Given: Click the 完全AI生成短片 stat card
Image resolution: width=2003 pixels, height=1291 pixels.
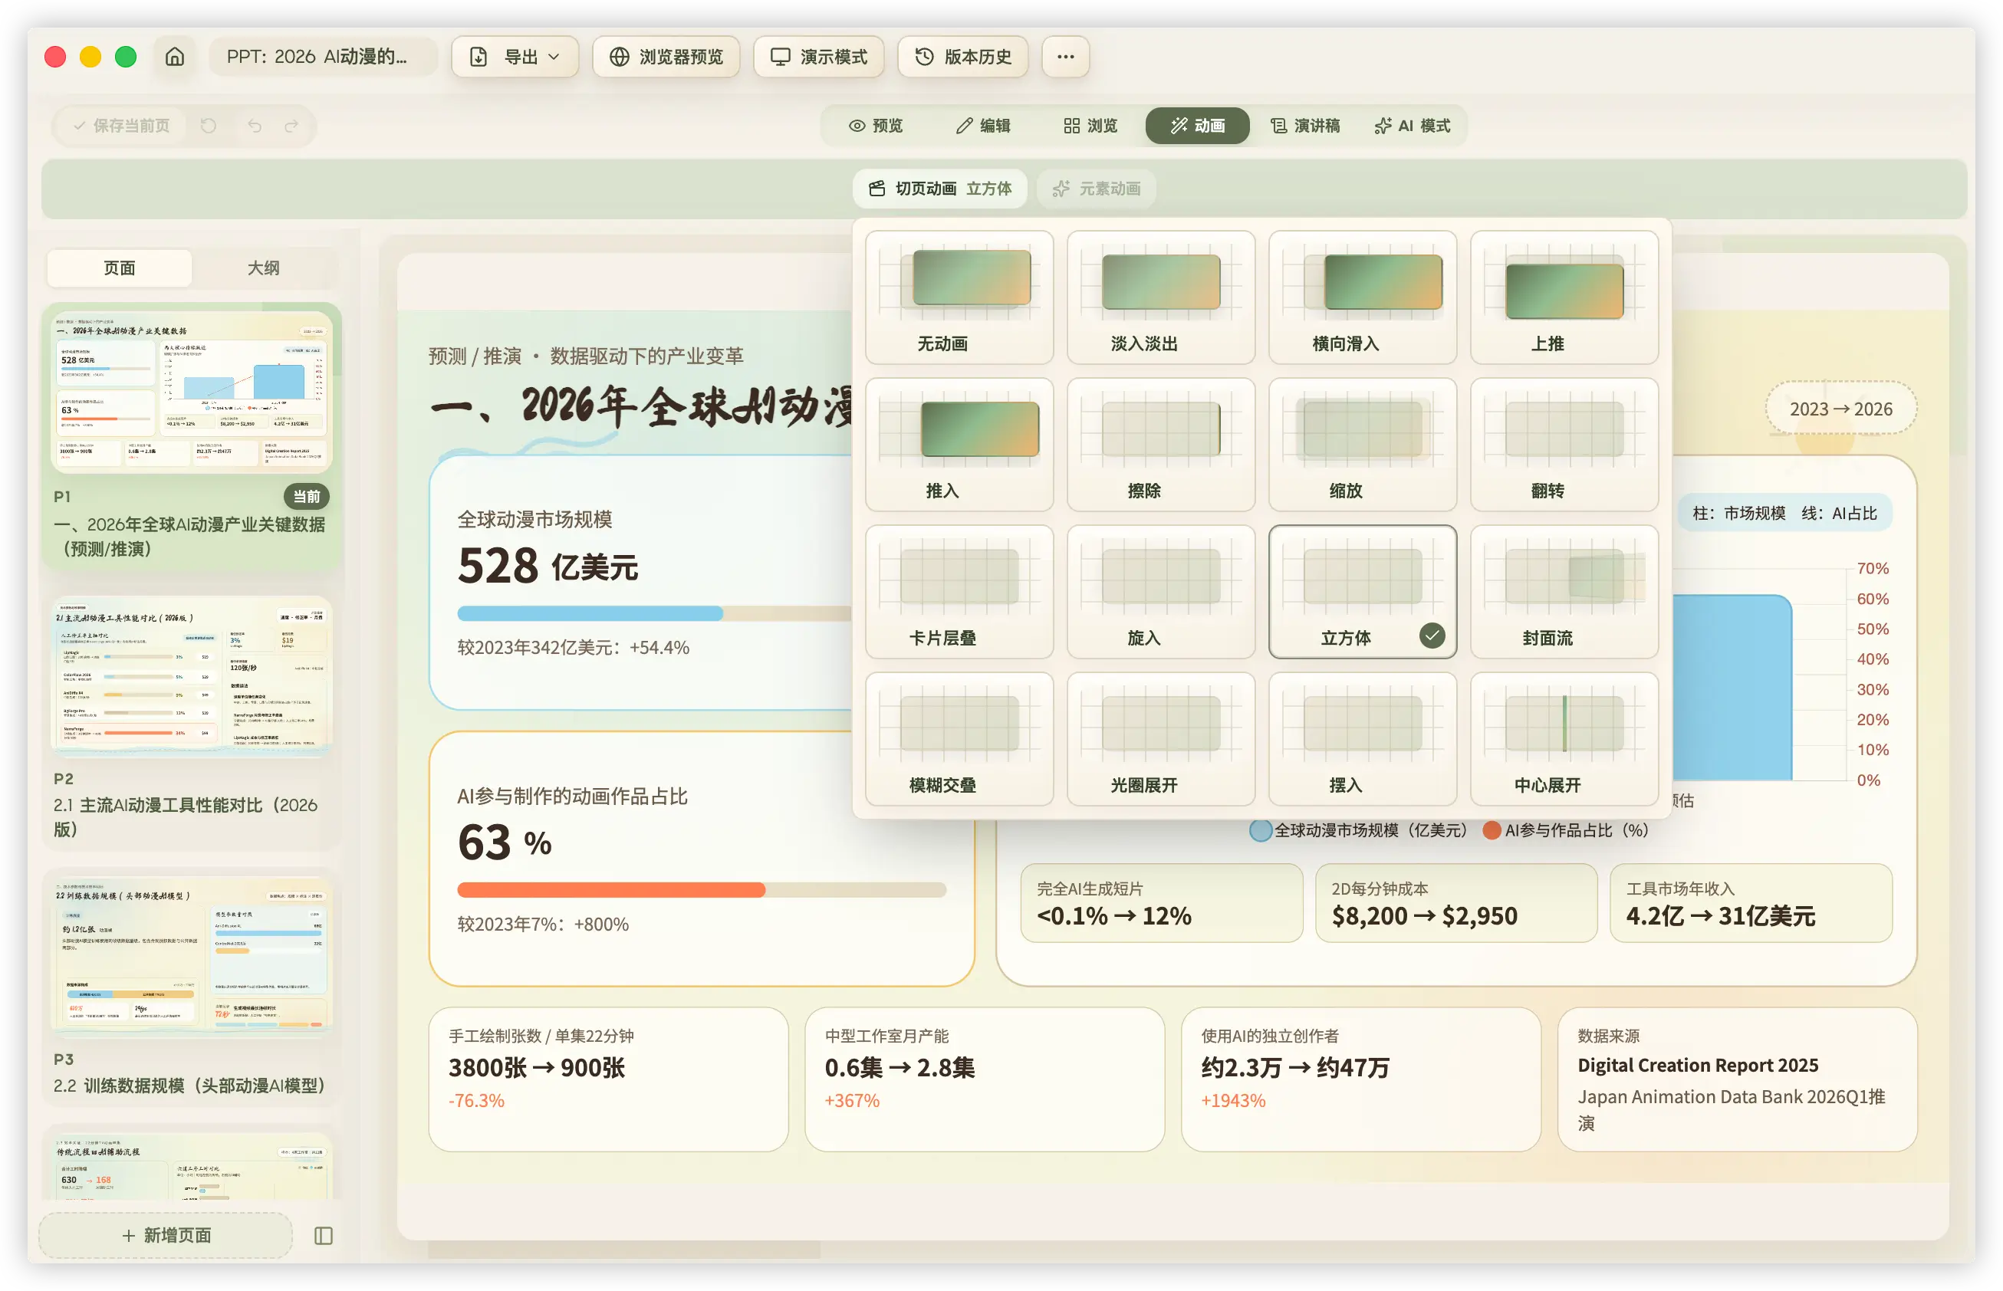Looking at the screenshot, I should [x=1161, y=903].
